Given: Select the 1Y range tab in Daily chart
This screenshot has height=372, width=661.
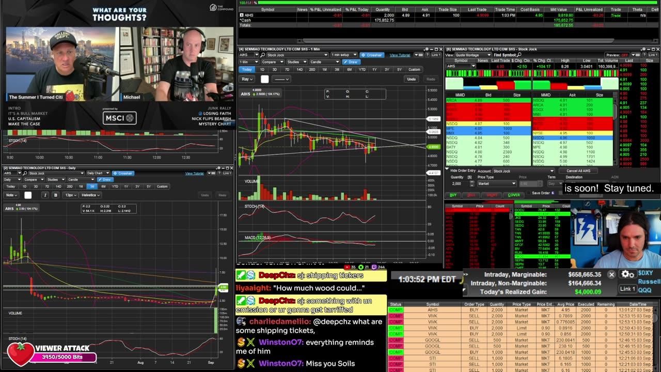Looking at the screenshot, I should click(x=126, y=187).
